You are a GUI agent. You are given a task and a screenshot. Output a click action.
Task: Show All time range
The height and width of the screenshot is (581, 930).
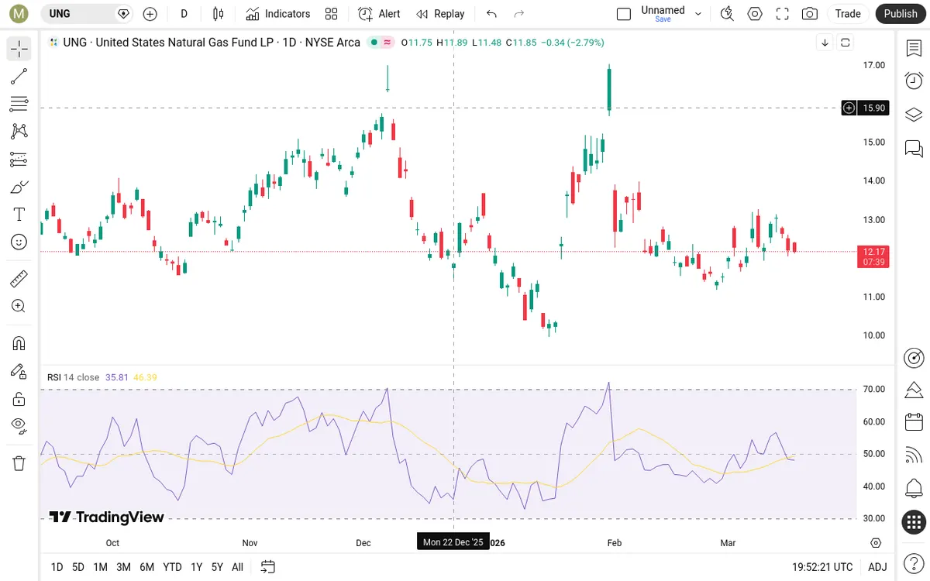(237, 567)
